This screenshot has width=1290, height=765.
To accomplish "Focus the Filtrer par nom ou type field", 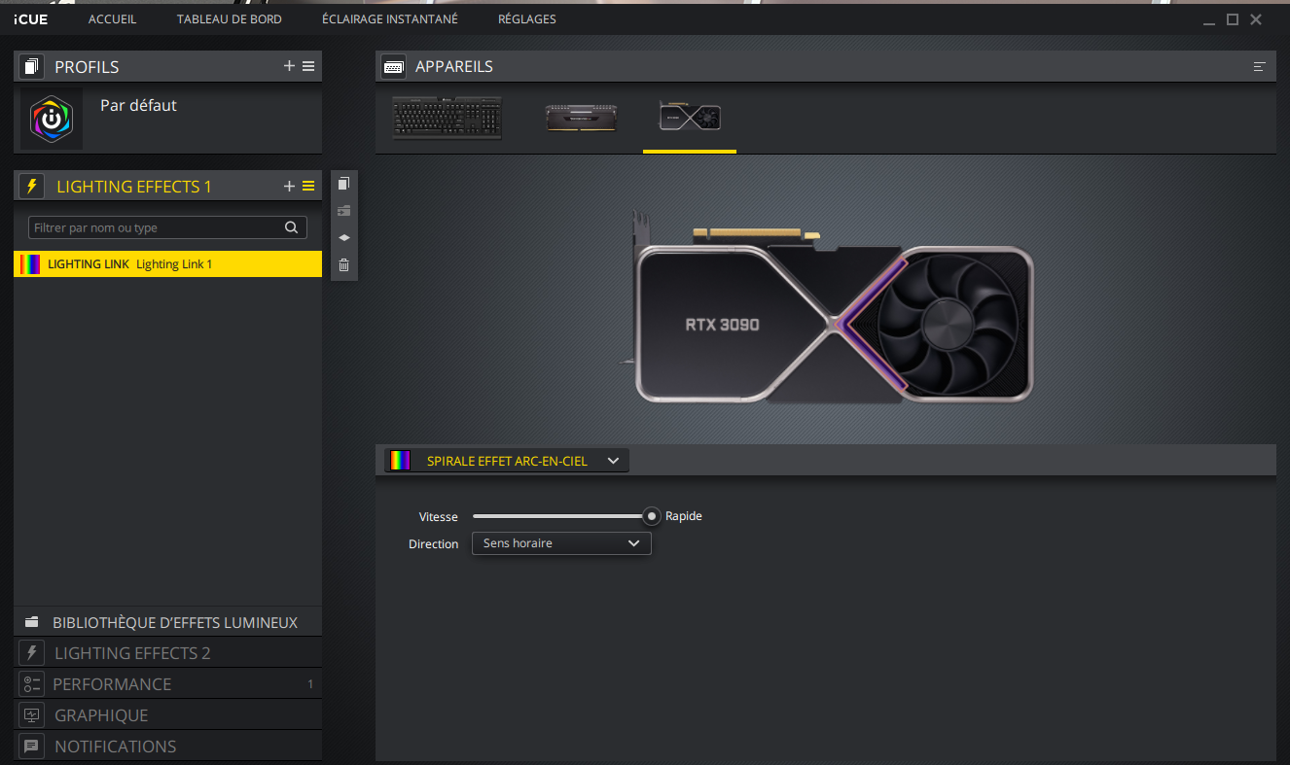I will (167, 227).
